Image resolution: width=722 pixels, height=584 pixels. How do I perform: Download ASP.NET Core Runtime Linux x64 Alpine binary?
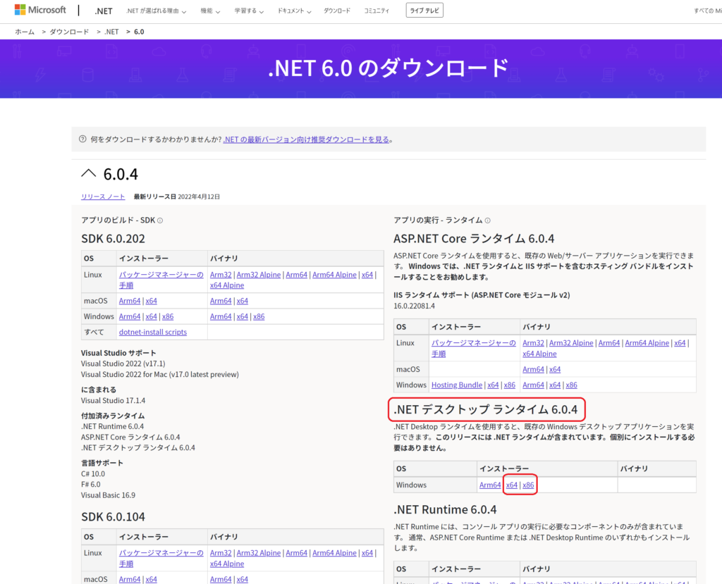(x=539, y=354)
